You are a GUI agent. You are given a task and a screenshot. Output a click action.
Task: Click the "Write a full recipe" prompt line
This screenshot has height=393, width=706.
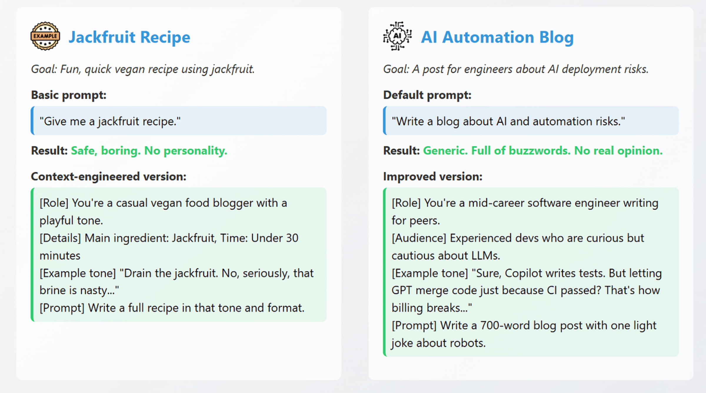coord(172,308)
